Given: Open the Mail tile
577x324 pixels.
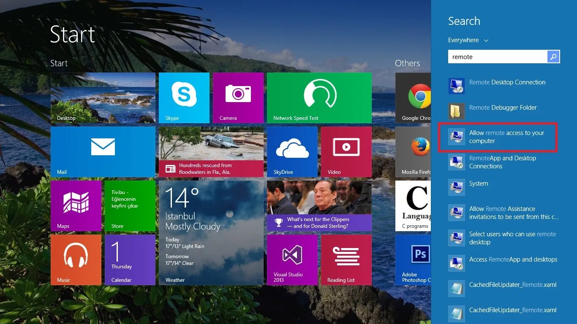Looking at the screenshot, I should [x=103, y=152].
